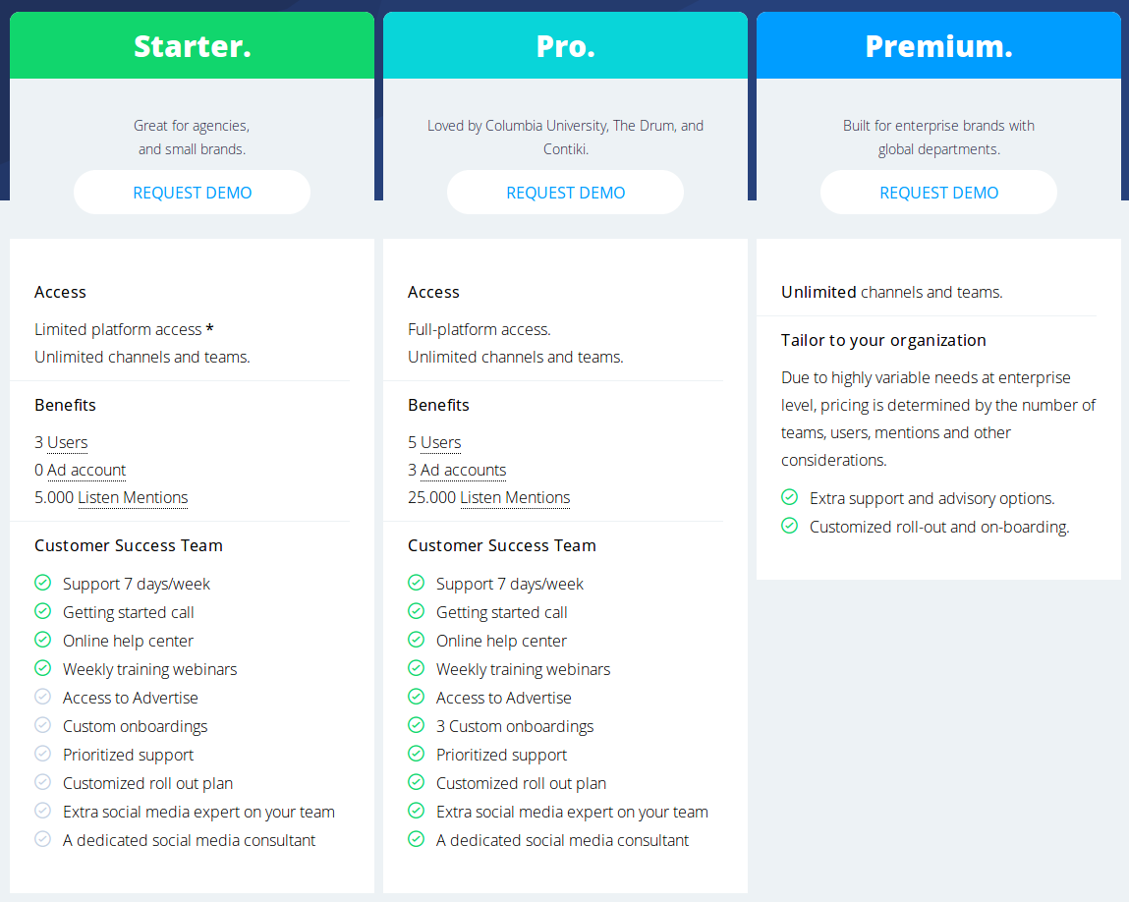Click the green check next to Pro's Access to Advertise
This screenshot has width=1129, height=902.
click(x=416, y=697)
